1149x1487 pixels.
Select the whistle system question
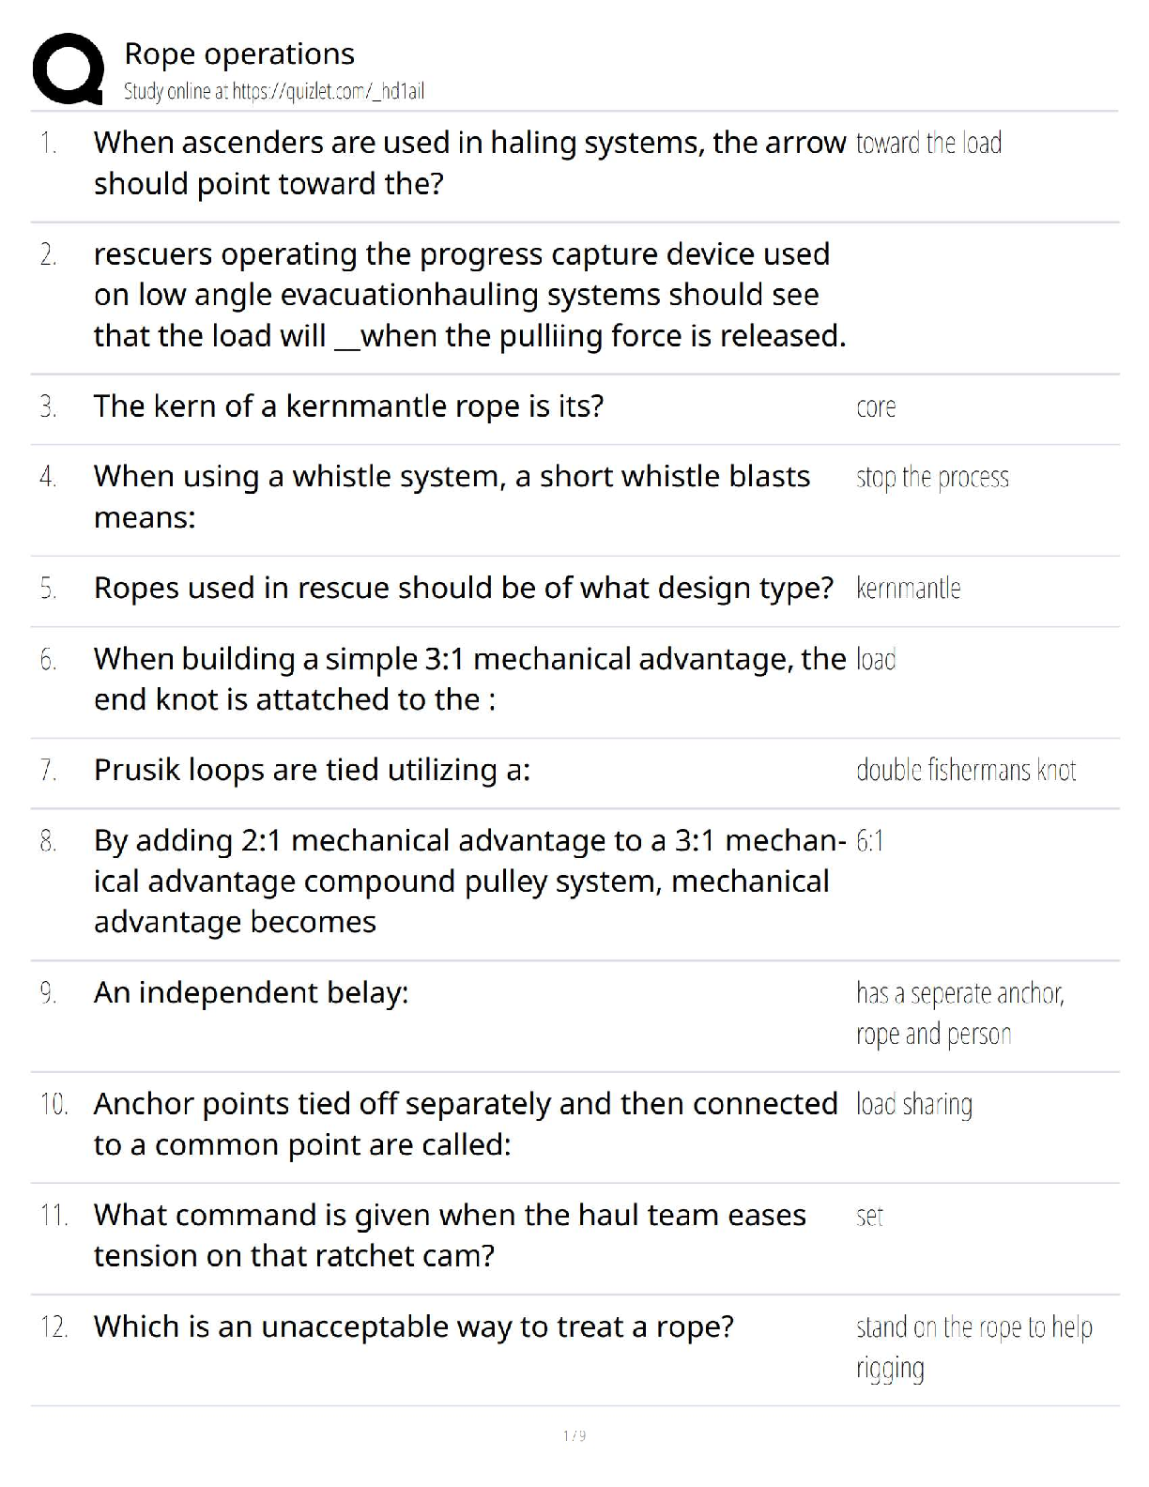(452, 496)
